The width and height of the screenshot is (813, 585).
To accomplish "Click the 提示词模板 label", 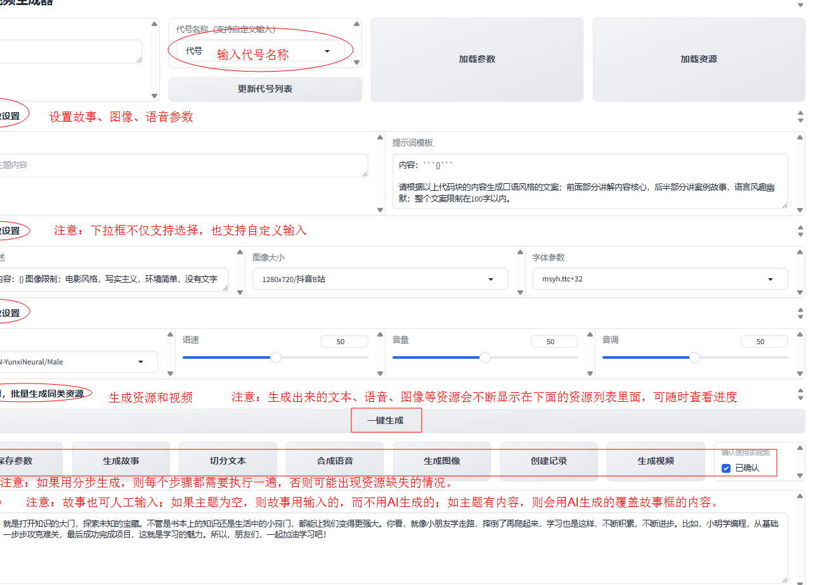I will (413, 143).
